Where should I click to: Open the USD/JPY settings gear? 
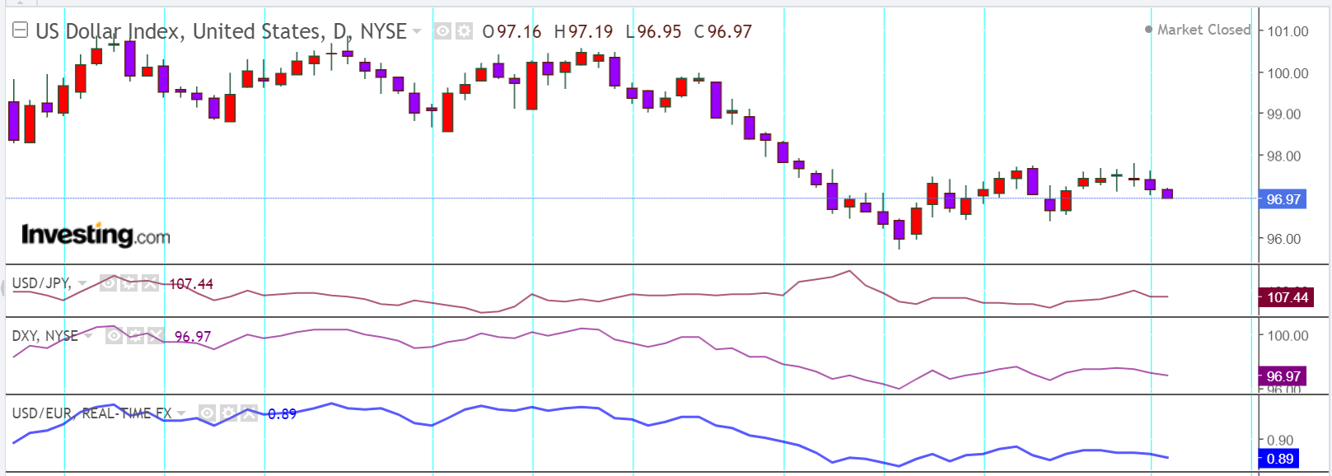pos(129,283)
